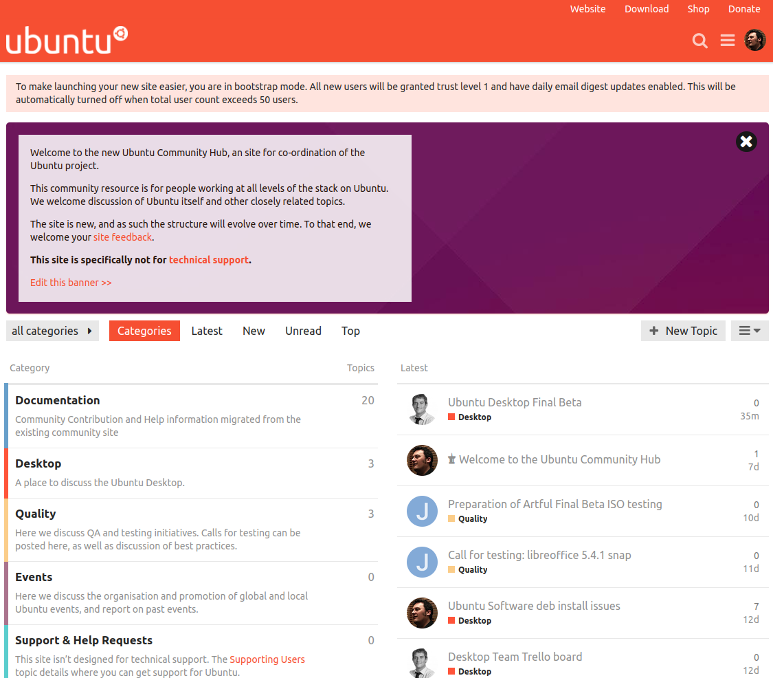
Task: Click red Desktop badge under Final Beta topic
Action: (469, 417)
